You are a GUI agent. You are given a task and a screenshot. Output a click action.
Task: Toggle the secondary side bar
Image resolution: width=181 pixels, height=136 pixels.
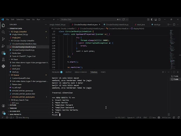pos(160,20)
